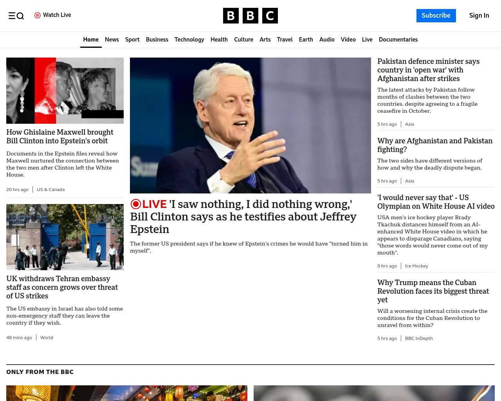Screen dimensions: 501x401
Task: Open the Cuban Revolution threat article
Action: tap(433, 291)
